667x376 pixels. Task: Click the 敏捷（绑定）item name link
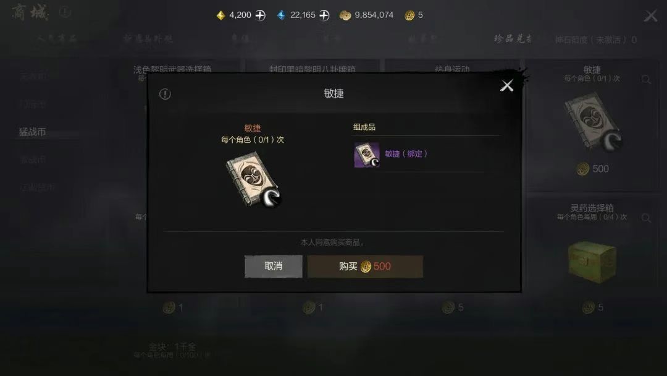pos(406,154)
